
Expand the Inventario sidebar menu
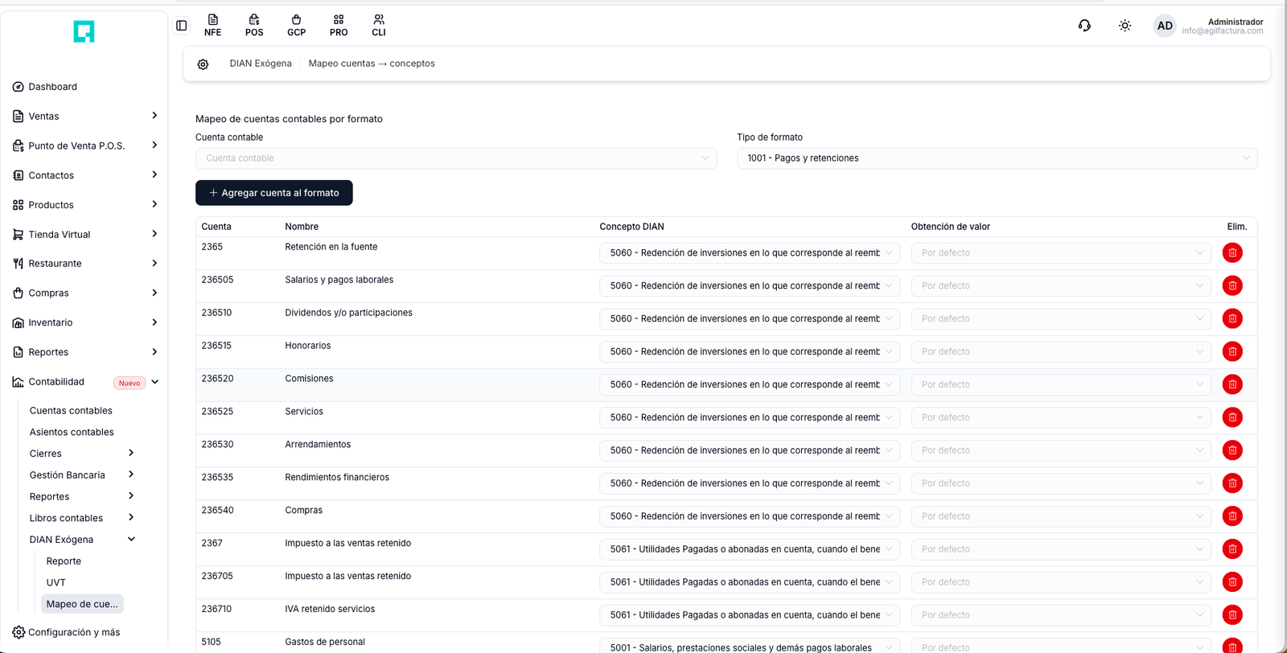click(85, 322)
